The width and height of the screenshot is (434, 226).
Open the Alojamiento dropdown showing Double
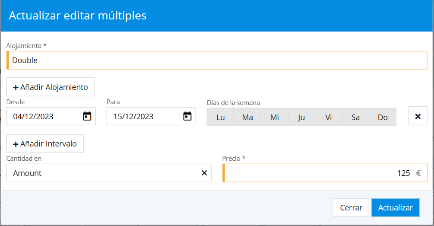pos(216,60)
